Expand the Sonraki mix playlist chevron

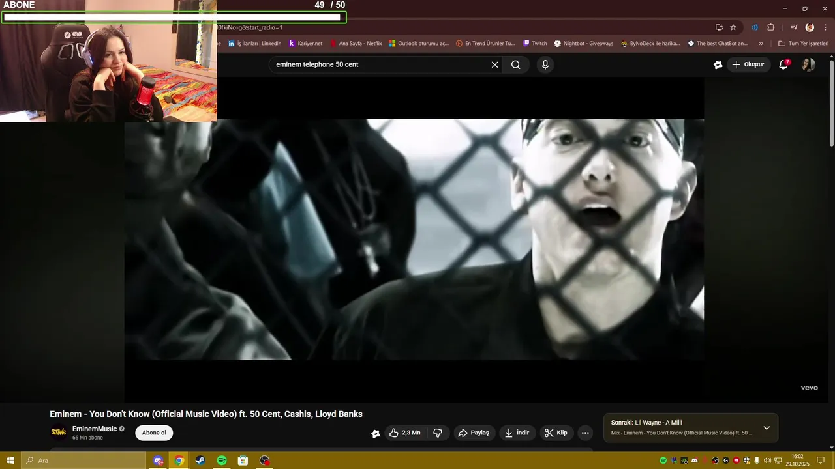click(x=767, y=428)
